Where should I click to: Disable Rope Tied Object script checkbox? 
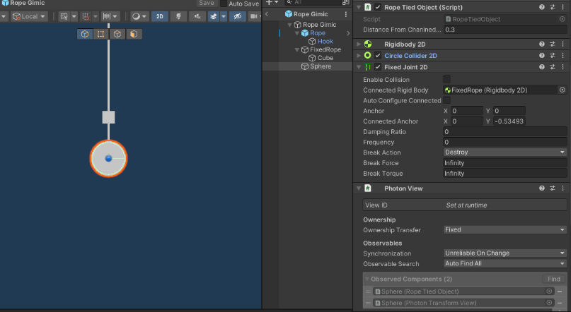[378, 7]
